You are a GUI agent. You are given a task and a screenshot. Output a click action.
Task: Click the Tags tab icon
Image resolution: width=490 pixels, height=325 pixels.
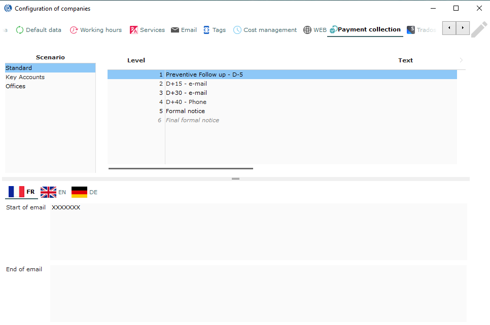[x=206, y=30]
